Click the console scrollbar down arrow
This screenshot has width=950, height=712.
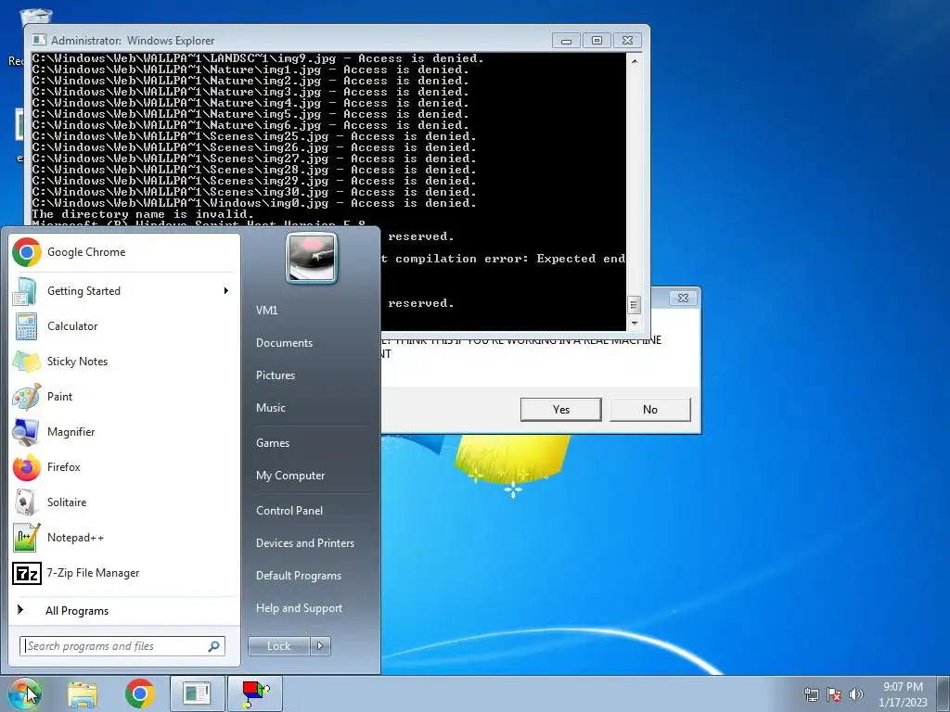[634, 323]
